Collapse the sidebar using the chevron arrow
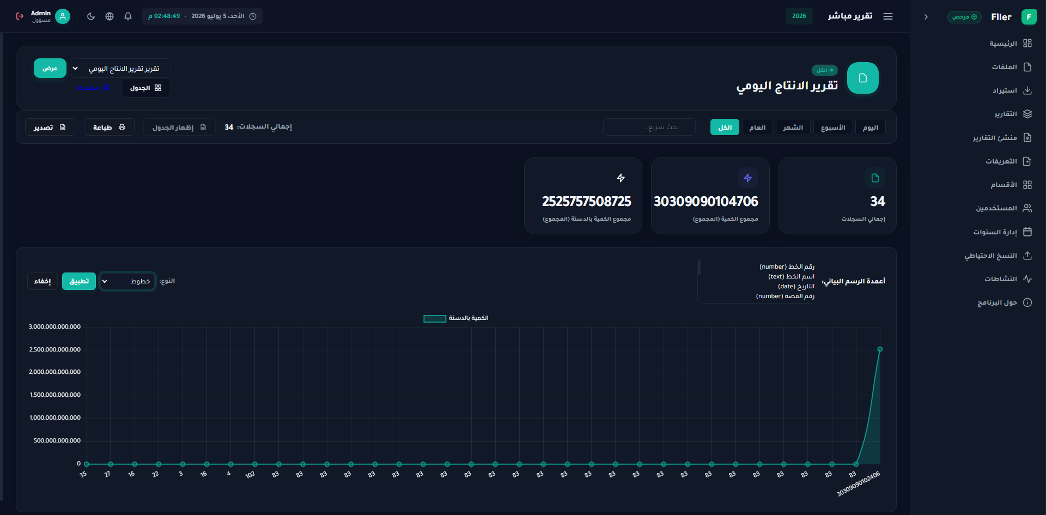The image size is (1046, 515). tap(926, 17)
